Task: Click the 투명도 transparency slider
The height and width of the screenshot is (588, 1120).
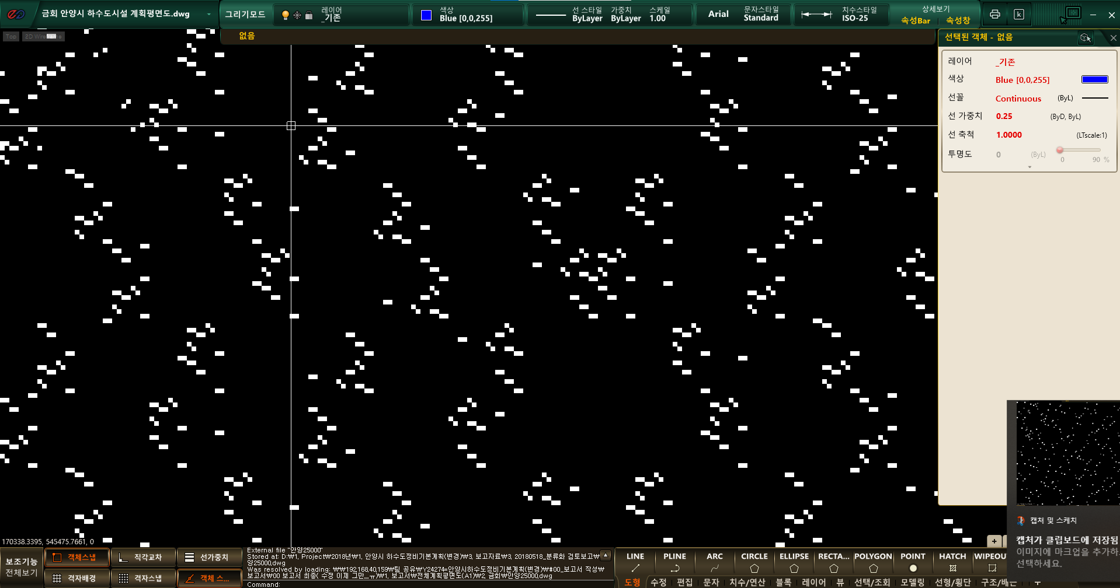Action: [x=1079, y=150]
